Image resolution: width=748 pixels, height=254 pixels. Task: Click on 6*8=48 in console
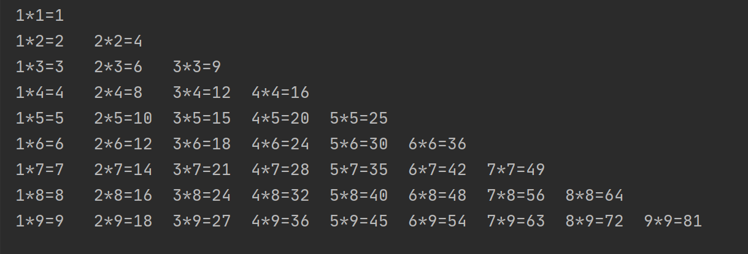[x=438, y=195]
